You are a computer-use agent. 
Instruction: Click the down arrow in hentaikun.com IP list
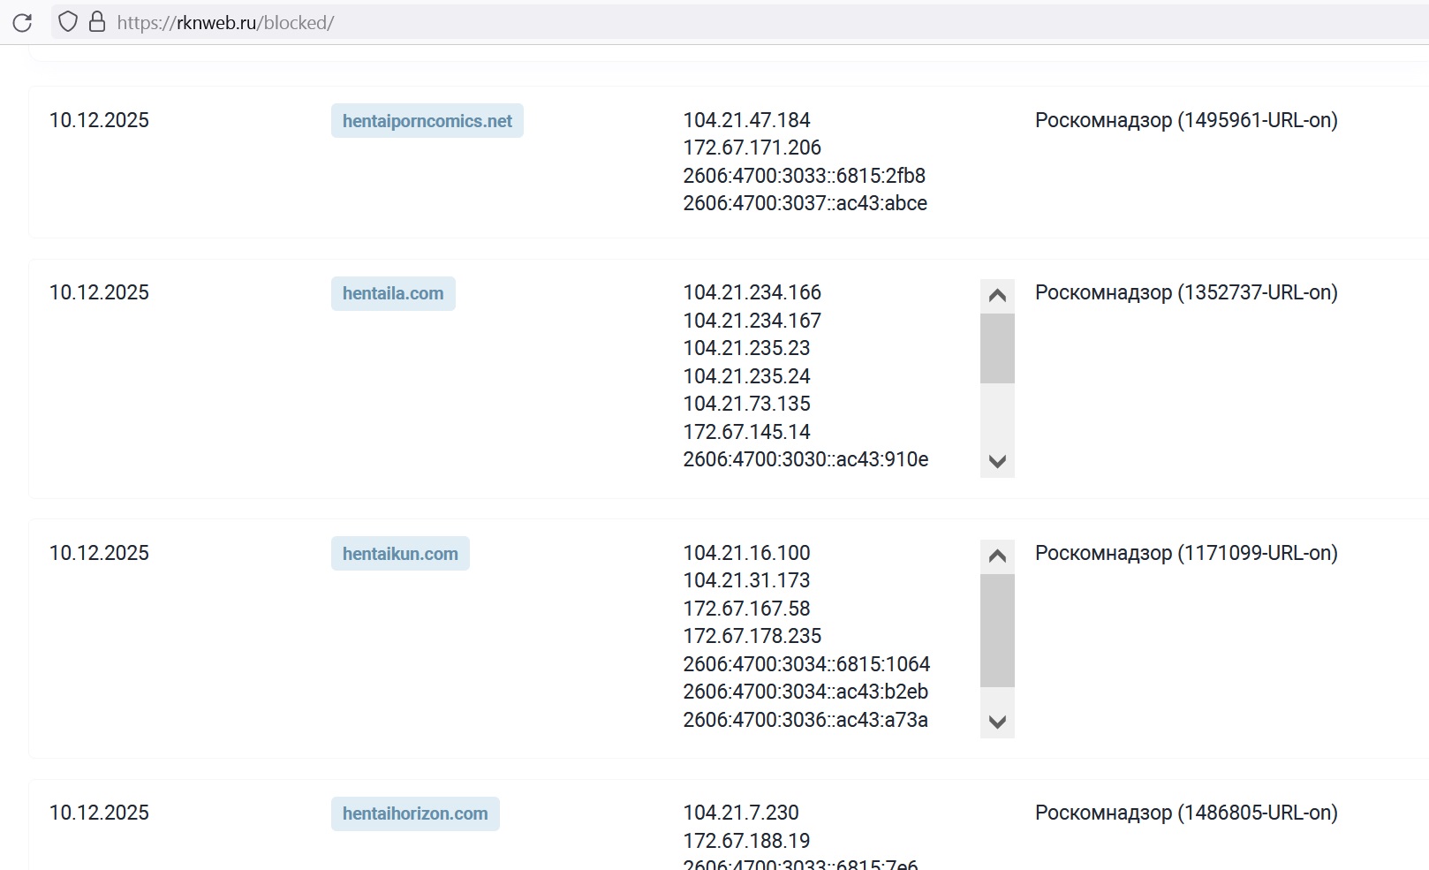pos(997,722)
